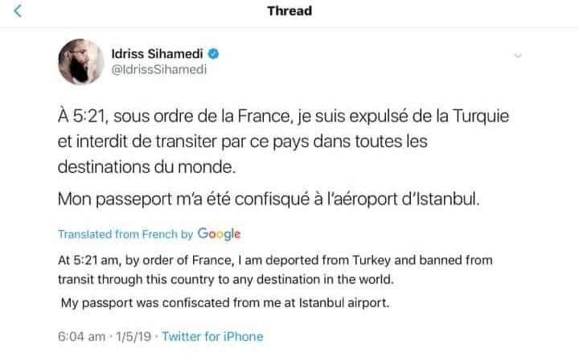Click the 6:04 am timestamp
The image size is (579, 353).
[80, 337]
